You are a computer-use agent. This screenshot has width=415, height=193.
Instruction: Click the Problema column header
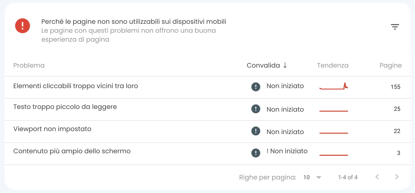point(29,65)
